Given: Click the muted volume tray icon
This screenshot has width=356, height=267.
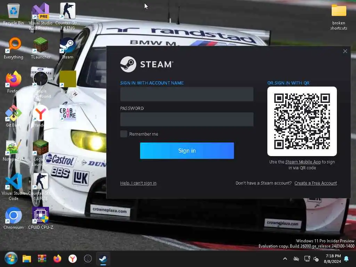Looking at the screenshot, I should coord(316,259).
